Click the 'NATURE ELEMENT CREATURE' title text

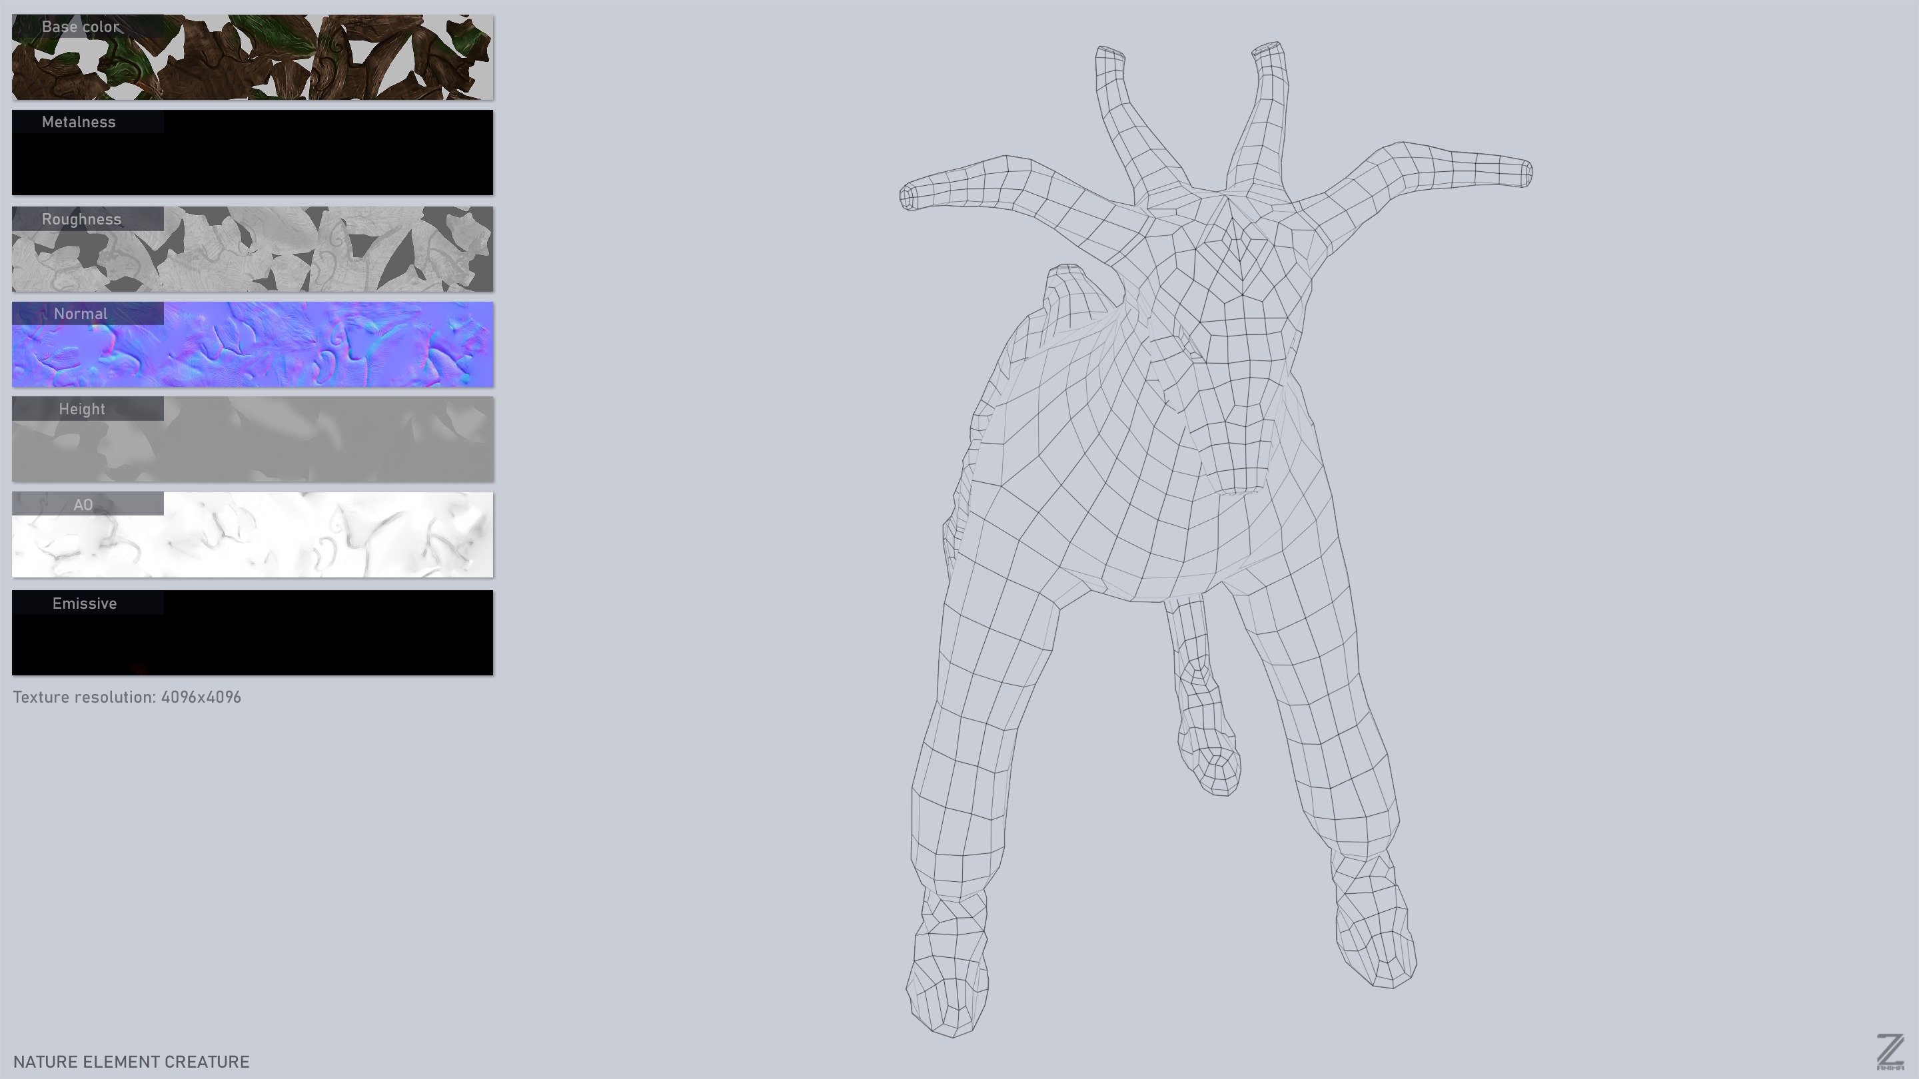point(131,1062)
